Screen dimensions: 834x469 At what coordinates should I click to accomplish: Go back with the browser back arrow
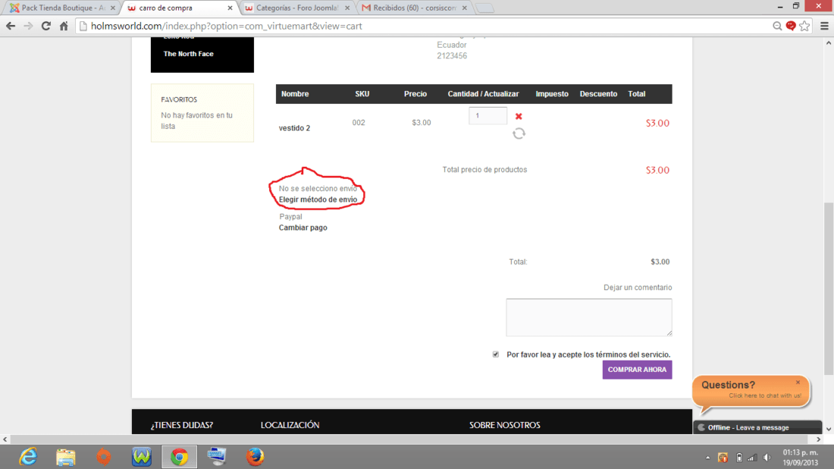click(11, 26)
